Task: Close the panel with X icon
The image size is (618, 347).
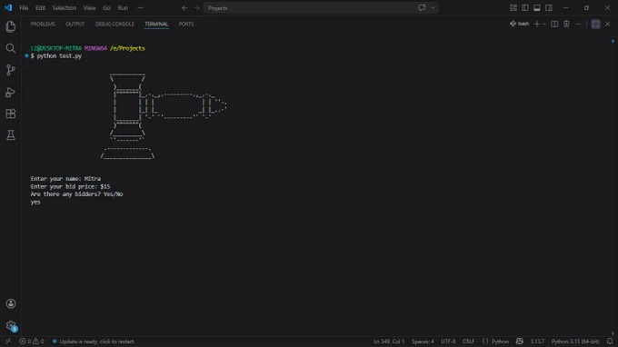Action: tap(607, 24)
